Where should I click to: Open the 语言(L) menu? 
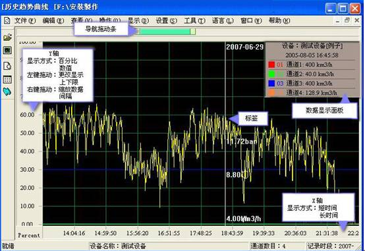pos(223,20)
